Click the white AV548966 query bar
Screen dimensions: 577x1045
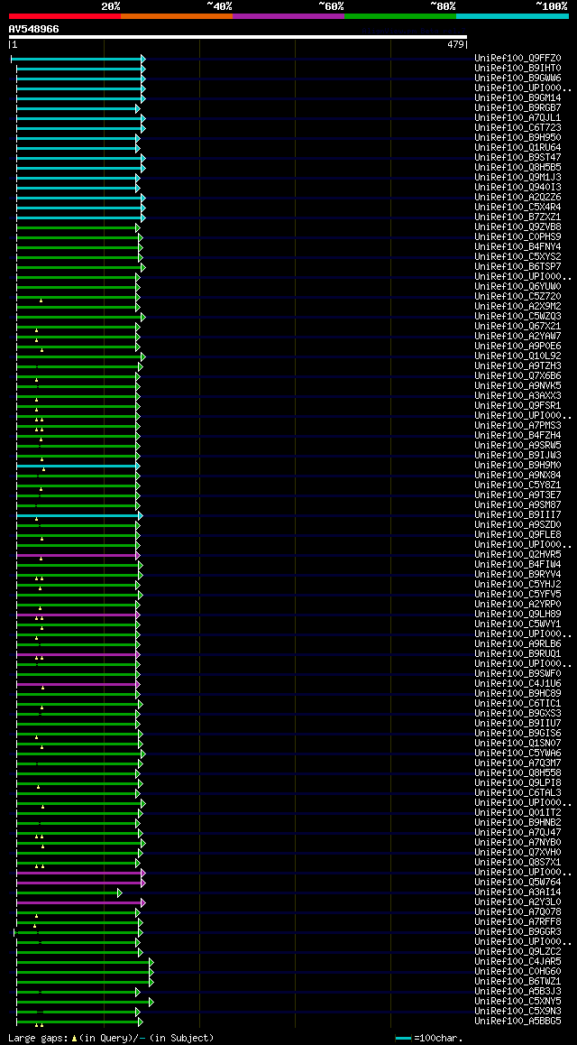point(238,37)
